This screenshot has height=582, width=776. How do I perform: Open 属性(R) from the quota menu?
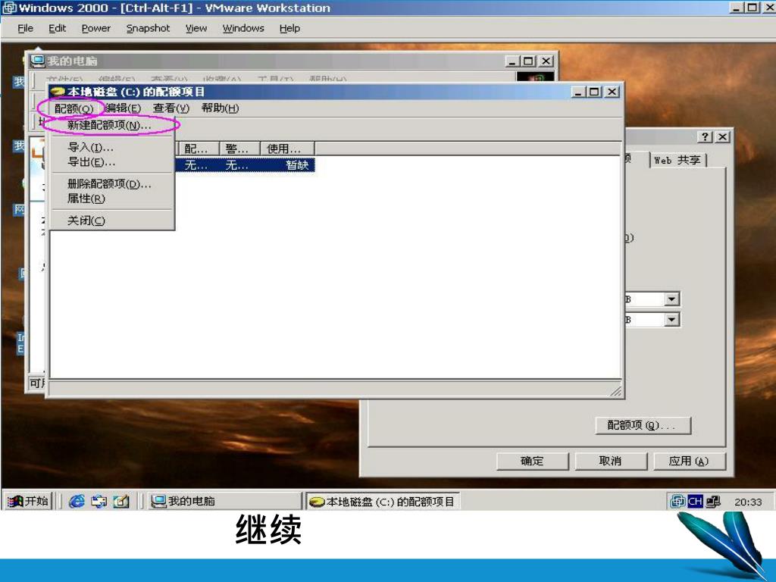tap(86, 199)
